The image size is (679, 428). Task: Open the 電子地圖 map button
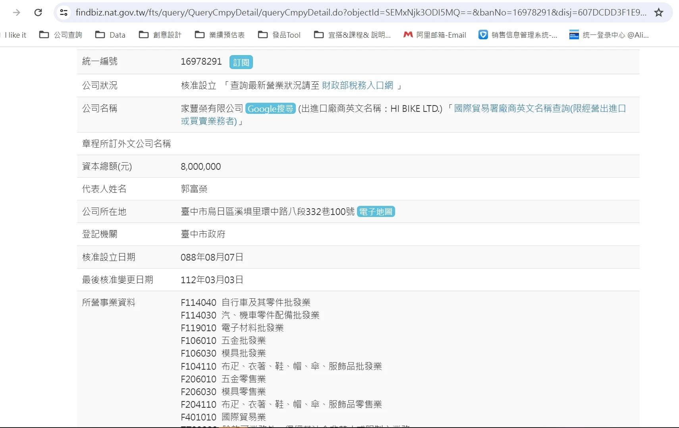(x=376, y=212)
